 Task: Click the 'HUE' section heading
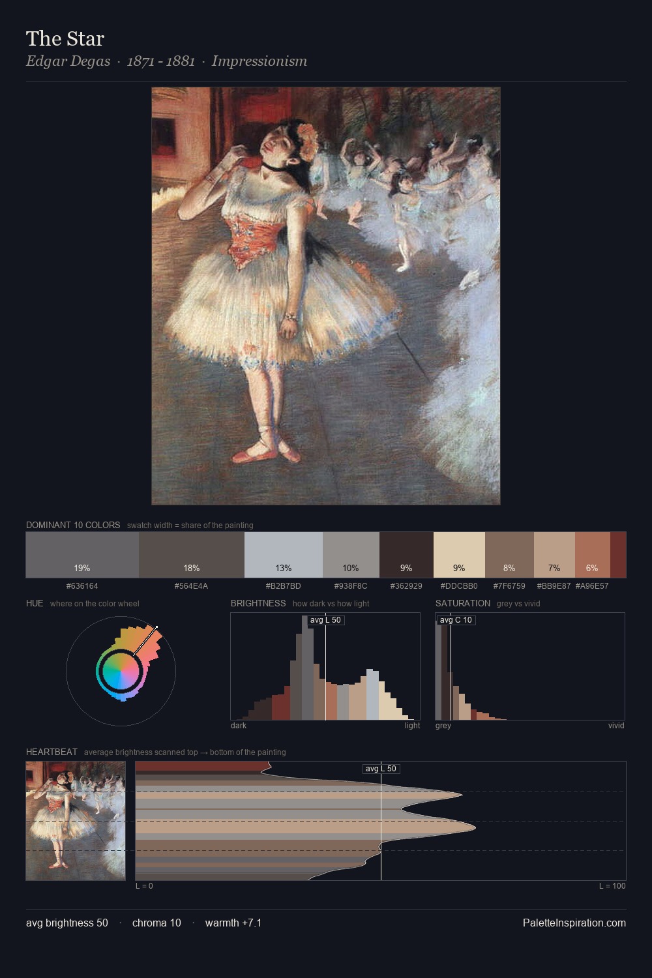coord(35,603)
